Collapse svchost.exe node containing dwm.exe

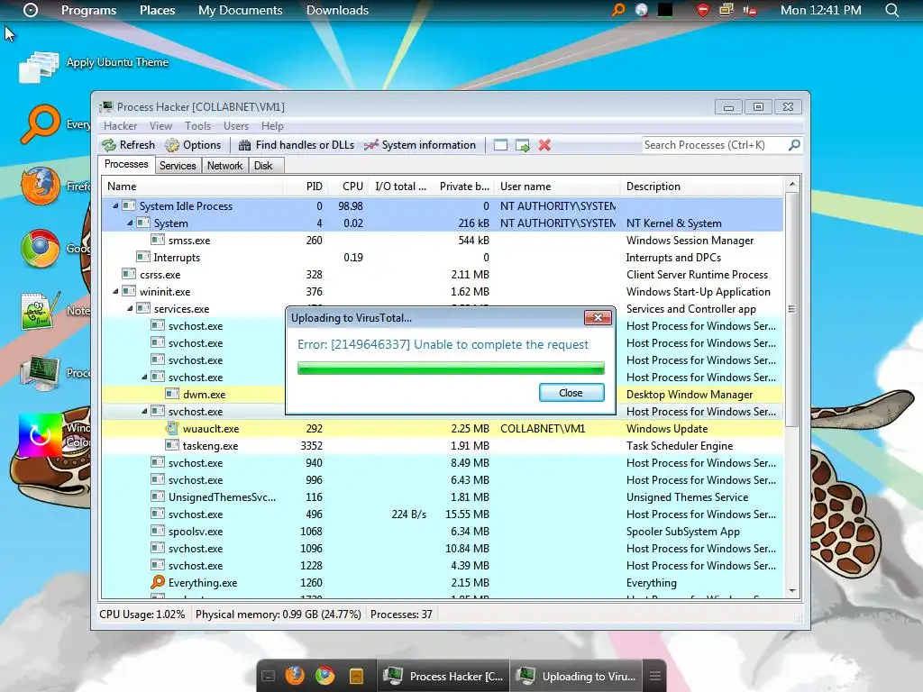(x=145, y=377)
